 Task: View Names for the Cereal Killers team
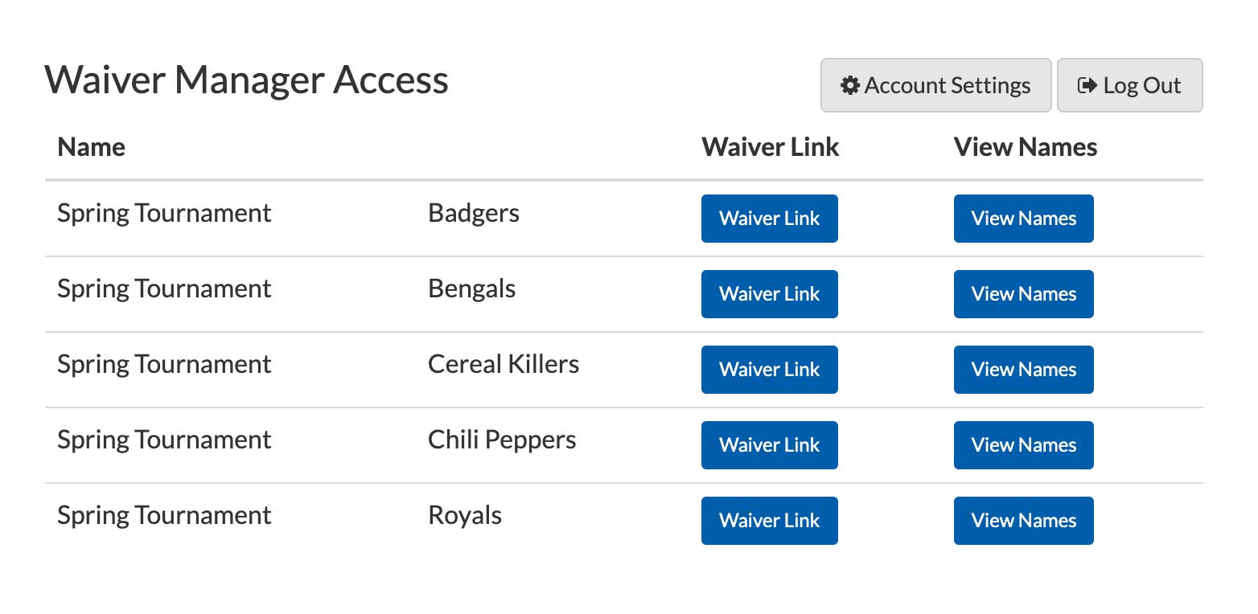1023,369
